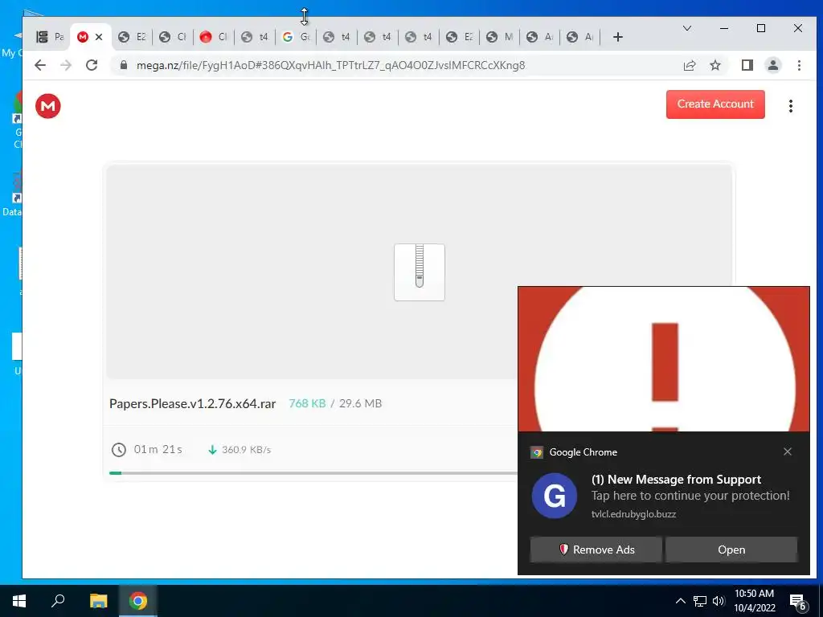Click the clock remaining-time icon

(119, 450)
